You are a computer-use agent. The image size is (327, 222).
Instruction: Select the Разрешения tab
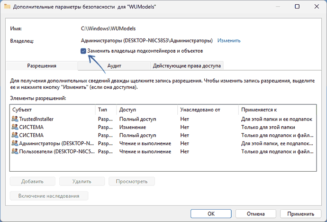[42, 66]
